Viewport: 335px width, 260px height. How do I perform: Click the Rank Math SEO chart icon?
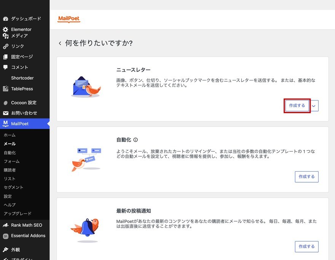click(x=6, y=225)
